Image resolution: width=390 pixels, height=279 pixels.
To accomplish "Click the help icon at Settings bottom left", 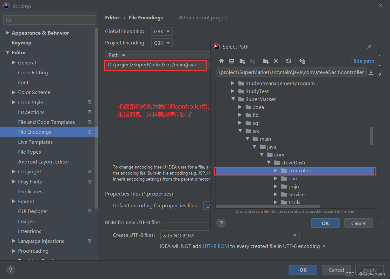I will coord(11,270).
